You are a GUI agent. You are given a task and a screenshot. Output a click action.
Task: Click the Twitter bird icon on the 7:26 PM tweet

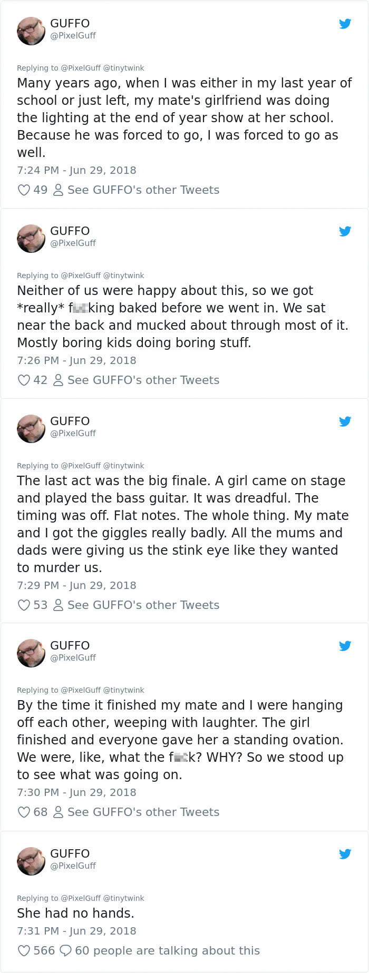click(345, 231)
